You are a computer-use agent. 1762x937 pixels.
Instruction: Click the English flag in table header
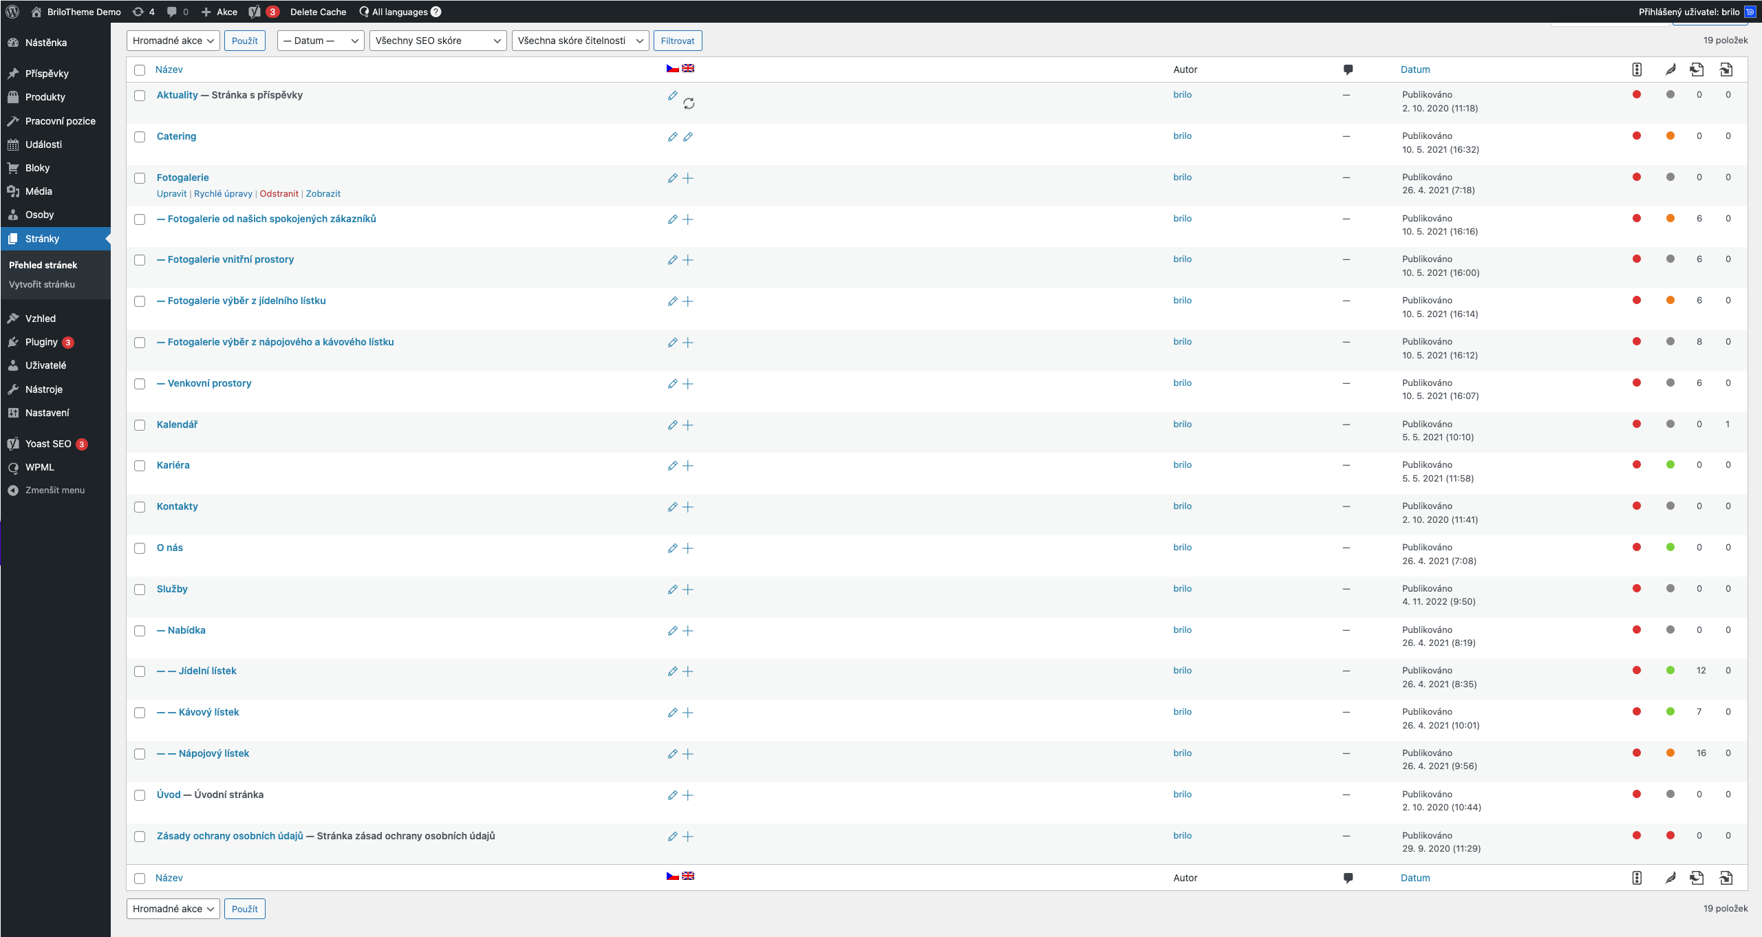pos(688,68)
